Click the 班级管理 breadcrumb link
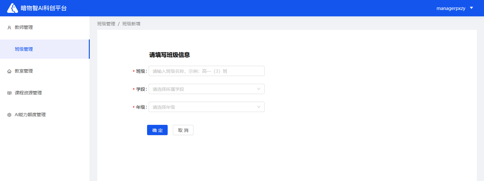This screenshot has width=484, height=181. [x=106, y=24]
